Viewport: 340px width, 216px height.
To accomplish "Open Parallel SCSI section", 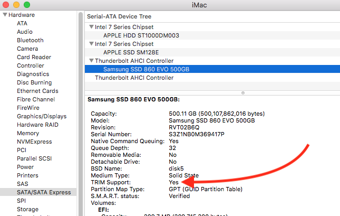I will (x=34, y=158).
